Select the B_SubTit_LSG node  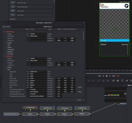[x=47, y=108]
